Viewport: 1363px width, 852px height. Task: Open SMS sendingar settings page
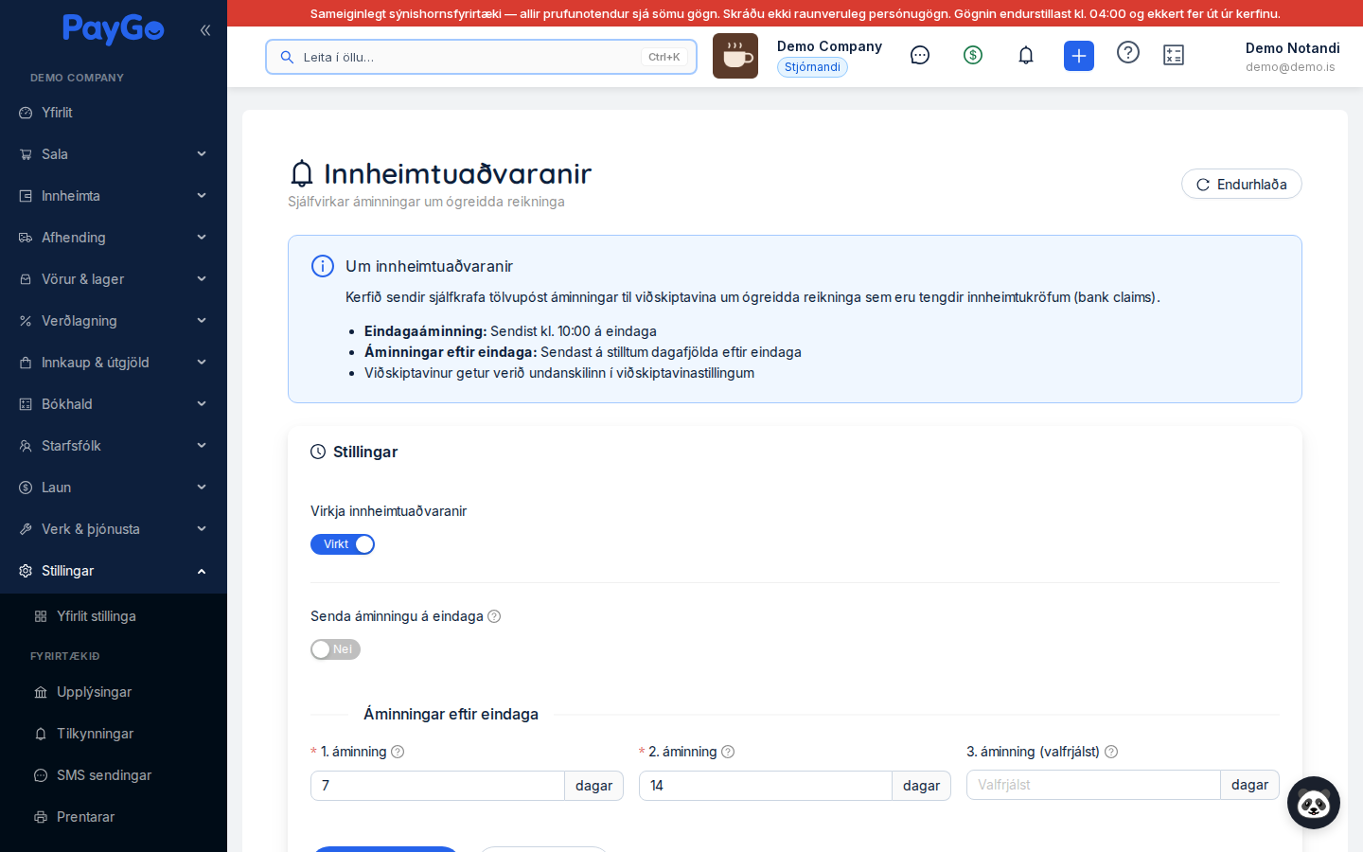[x=114, y=775]
